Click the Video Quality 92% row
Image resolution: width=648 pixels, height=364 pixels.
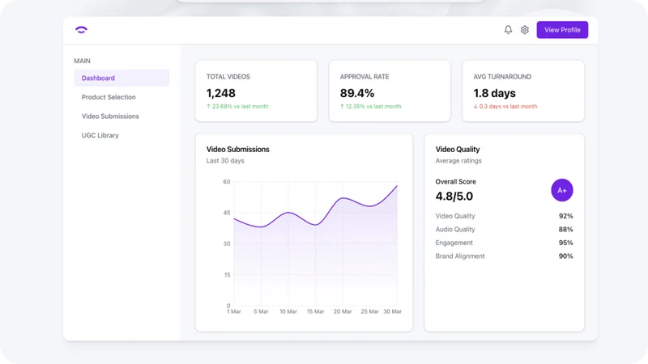[x=504, y=216]
